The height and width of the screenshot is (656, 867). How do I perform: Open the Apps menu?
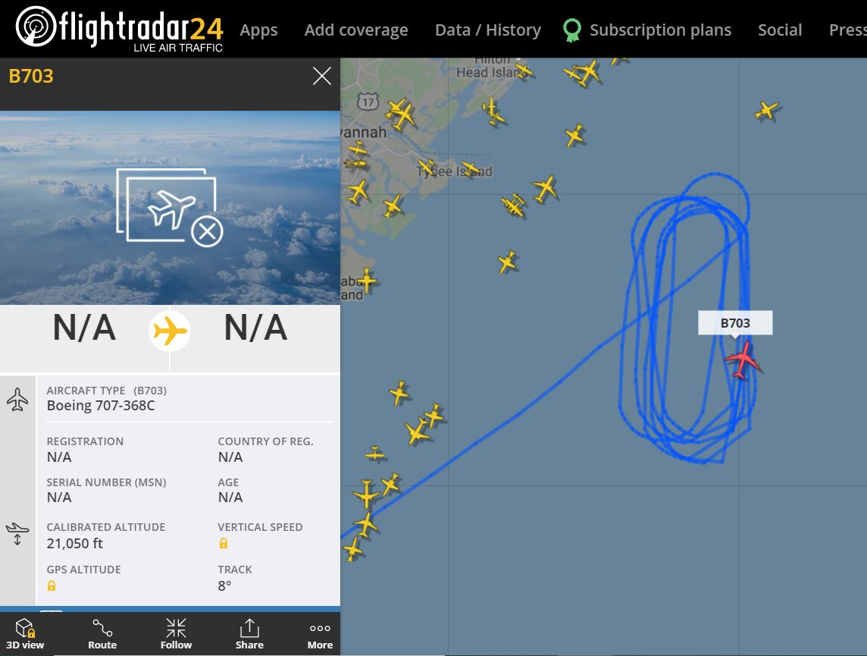coord(258,30)
